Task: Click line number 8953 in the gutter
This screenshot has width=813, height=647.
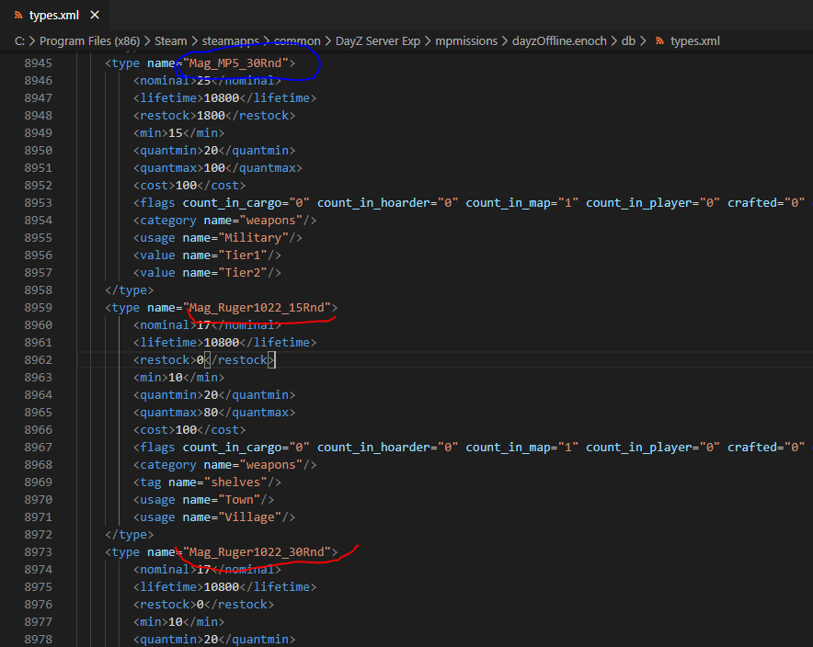Action: coord(39,203)
